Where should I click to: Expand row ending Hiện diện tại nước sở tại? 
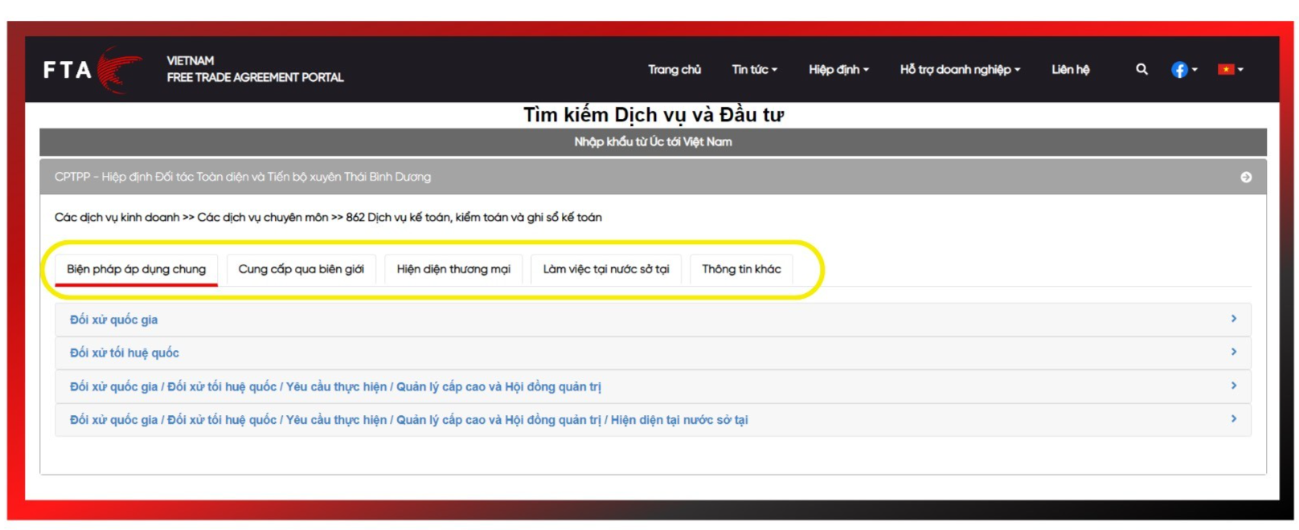(653, 420)
